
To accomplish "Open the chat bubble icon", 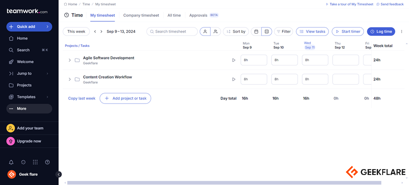I will tap(23, 162).
